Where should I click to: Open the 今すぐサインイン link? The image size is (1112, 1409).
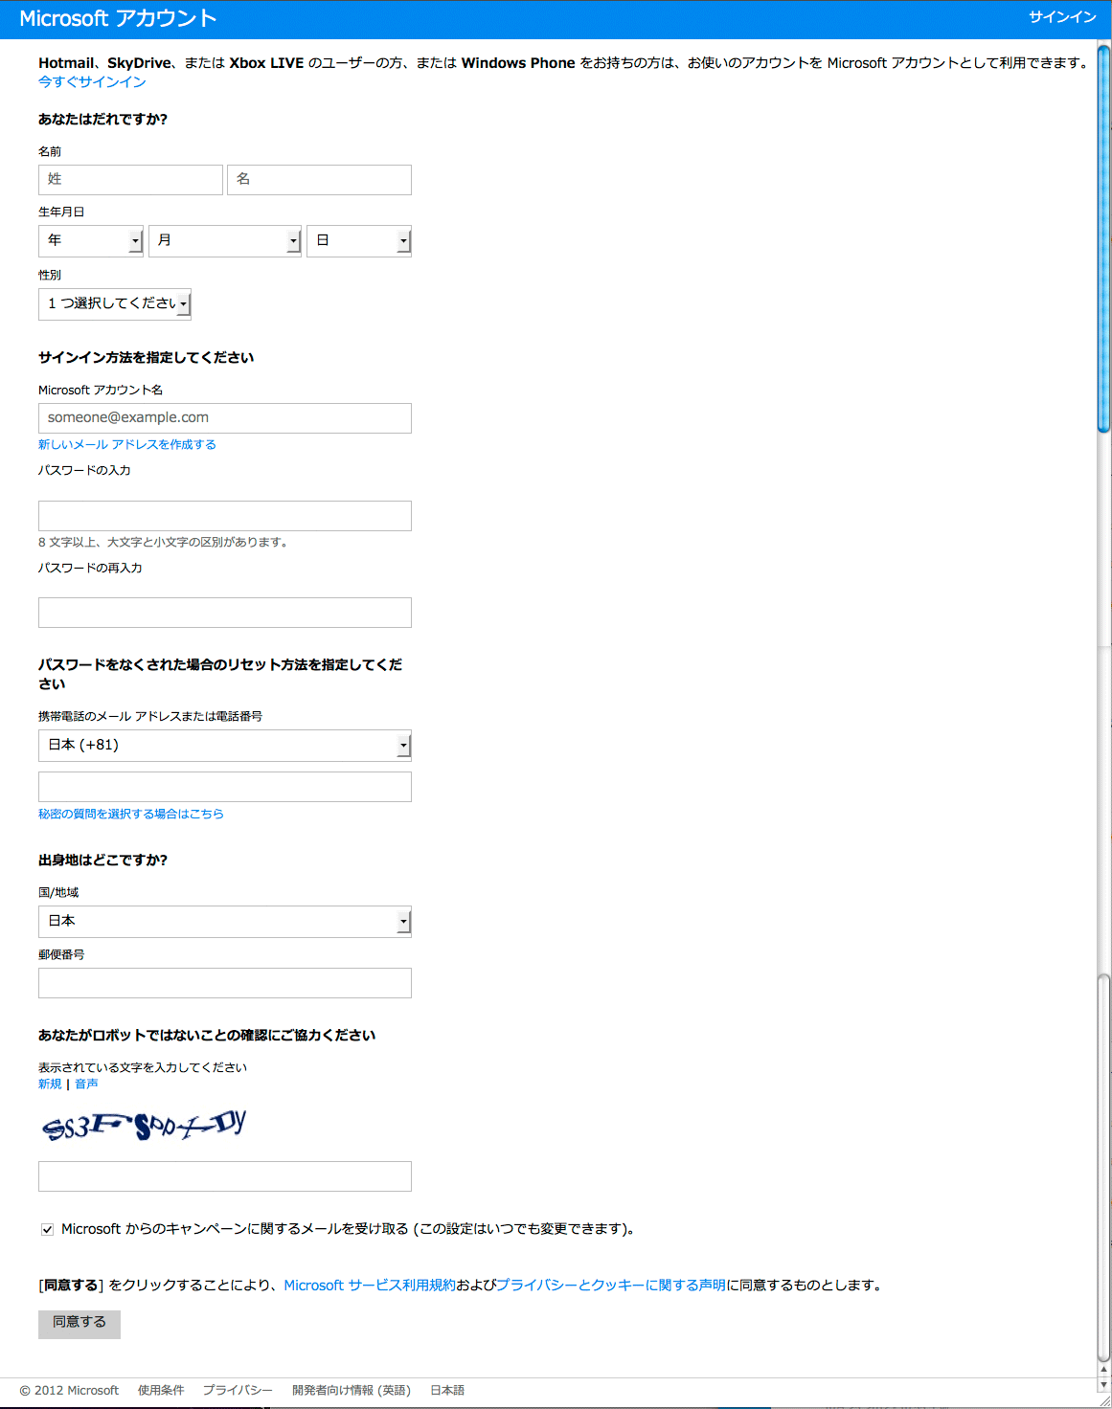[x=92, y=82]
